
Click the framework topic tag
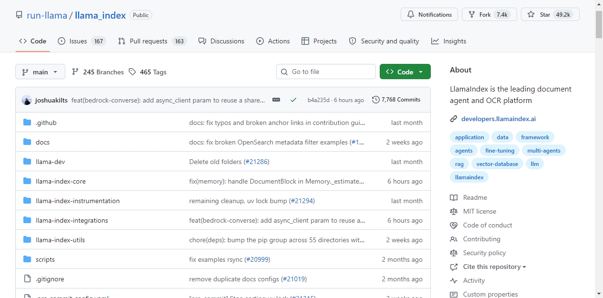click(x=535, y=137)
